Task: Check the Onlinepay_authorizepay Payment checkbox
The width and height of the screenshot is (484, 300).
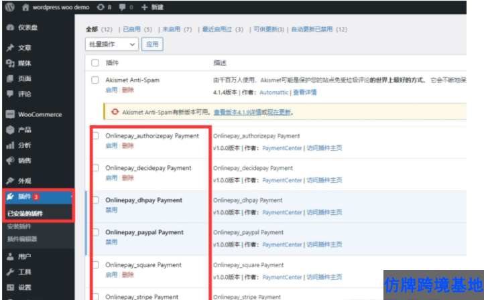Action: (96, 136)
